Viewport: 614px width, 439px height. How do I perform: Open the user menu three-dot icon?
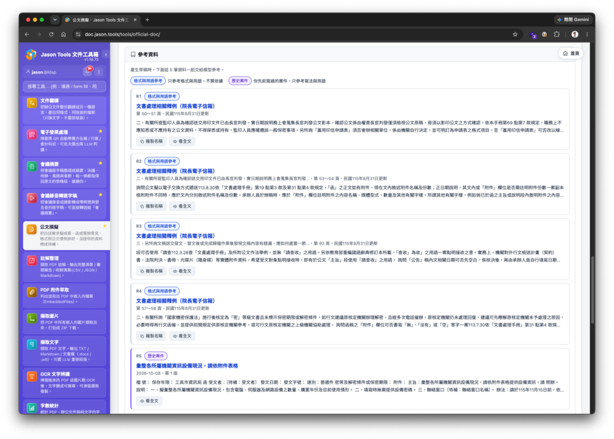click(x=99, y=71)
